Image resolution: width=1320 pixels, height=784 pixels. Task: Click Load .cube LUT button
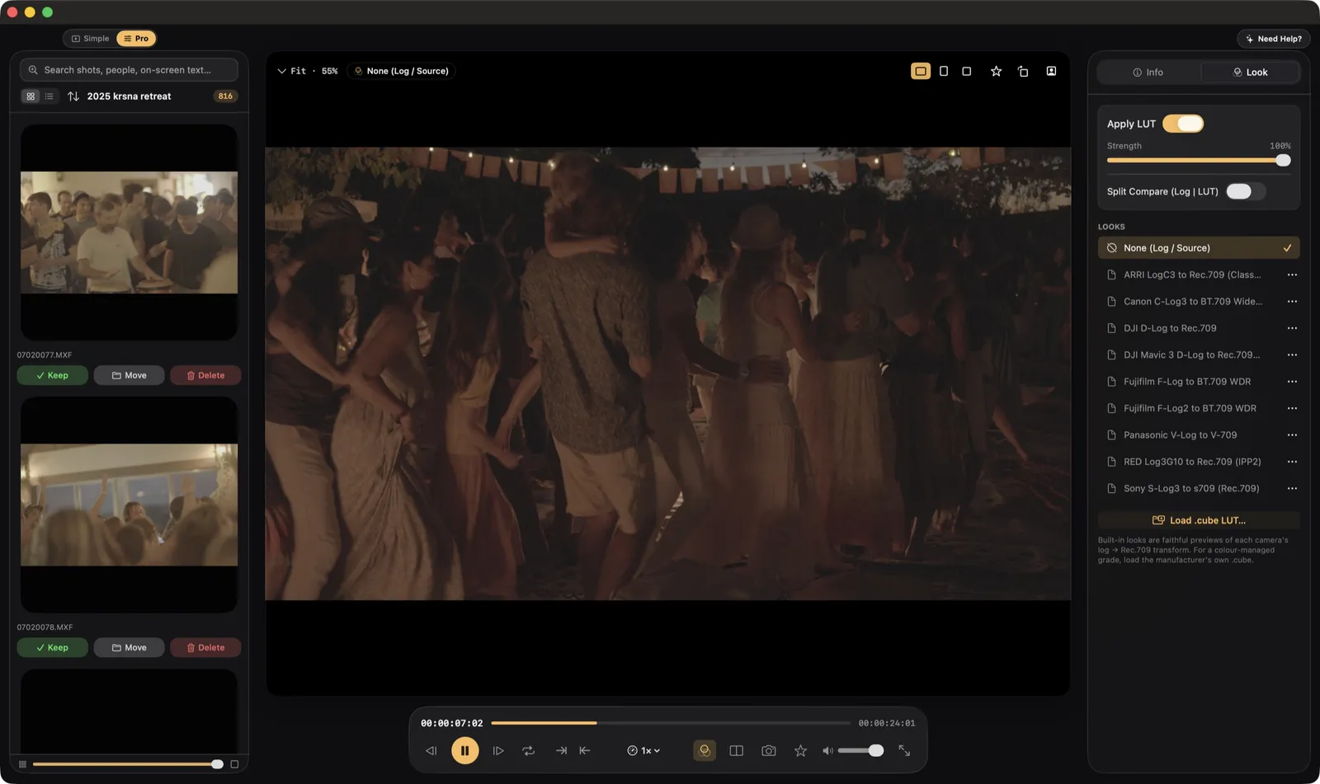click(x=1199, y=520)
